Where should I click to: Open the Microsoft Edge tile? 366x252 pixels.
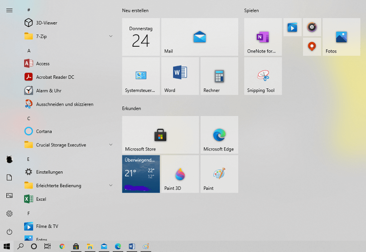pos(219,135)
